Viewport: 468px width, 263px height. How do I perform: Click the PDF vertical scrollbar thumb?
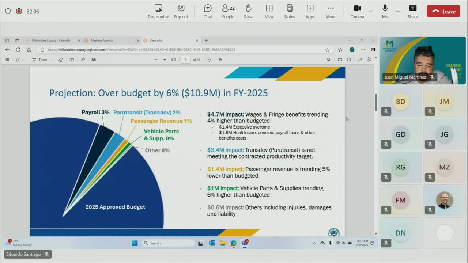375,103
